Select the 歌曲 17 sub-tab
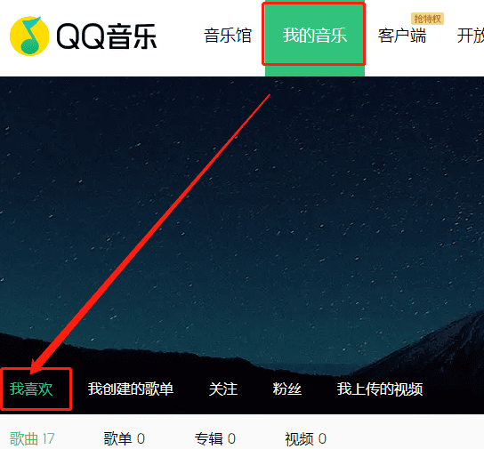484x449 pixels. pyautogui.click(x=32, y=438)
